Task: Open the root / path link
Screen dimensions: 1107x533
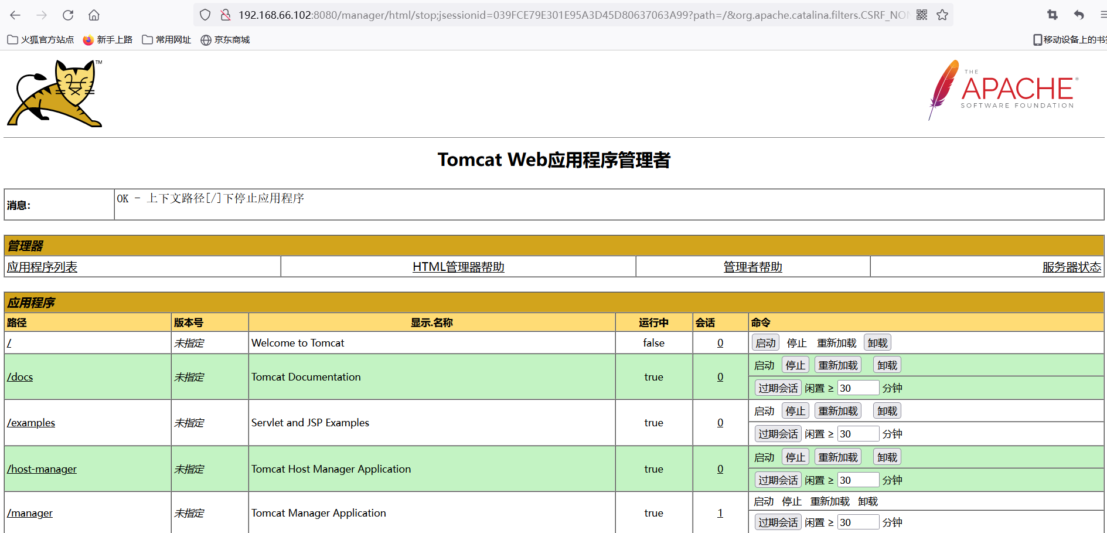Action: click(x=9, y=343)
